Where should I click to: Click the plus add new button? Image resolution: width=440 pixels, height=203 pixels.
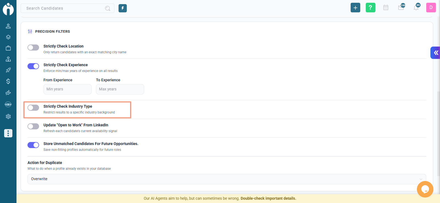(x=355, y=8)
